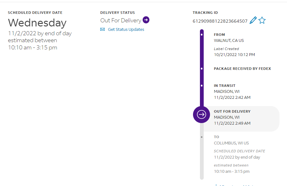Expand the partially visible View travel history link

tap(236, 185)
